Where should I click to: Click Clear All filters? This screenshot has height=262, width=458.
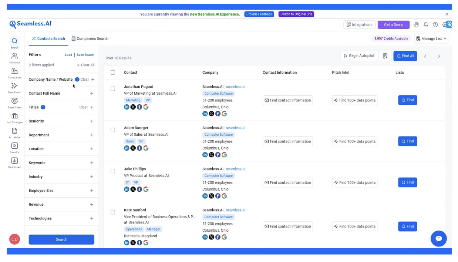pyautogui.click(x=86, y=65)
